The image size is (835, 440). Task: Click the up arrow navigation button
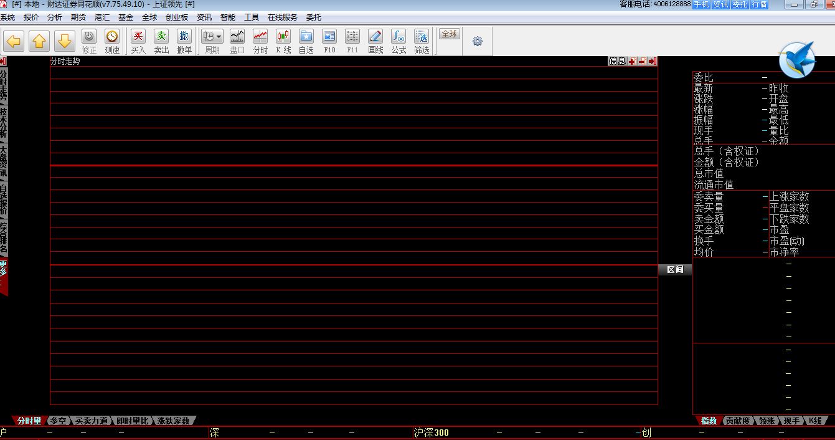[x=39, y=42]
